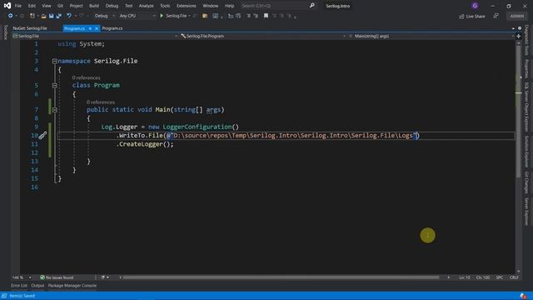Collapse the Main method block
Image resolution: width=533 pixels, height=300 pixels.
click(54, 110)
